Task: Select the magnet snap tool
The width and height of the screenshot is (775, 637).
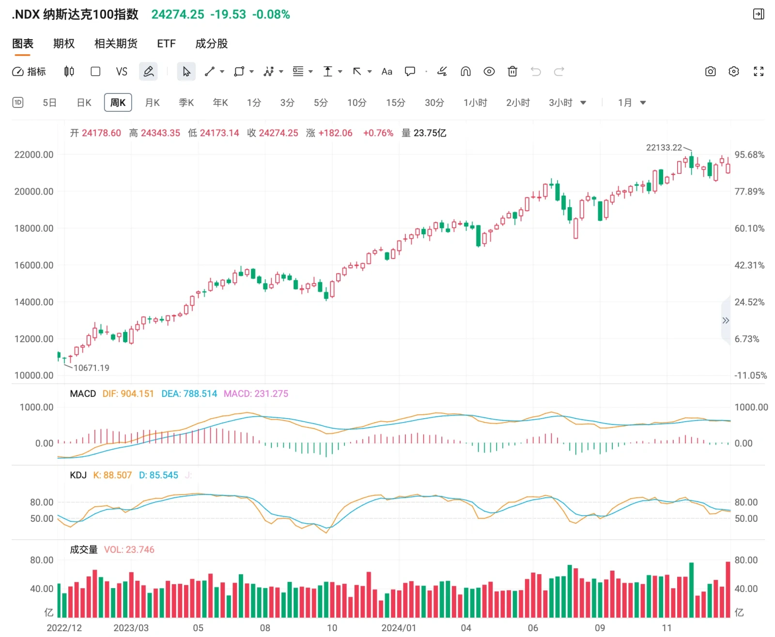Action: pos(465,72)
